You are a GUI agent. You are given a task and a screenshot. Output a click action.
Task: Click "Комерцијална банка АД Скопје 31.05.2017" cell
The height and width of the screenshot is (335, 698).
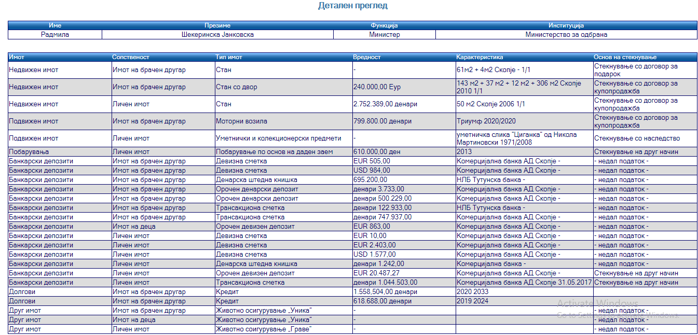point(525,283)
